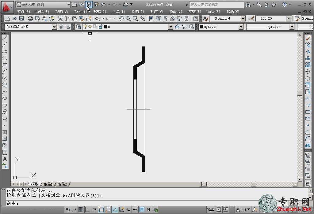Select the Rotate tool

(x=308, y=78)
